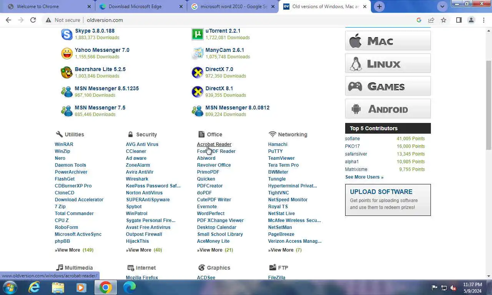Viewport: 492px width, 295px height.
Task: Click the Yahoo Messenger smiley icon
Action: (67, 53)
